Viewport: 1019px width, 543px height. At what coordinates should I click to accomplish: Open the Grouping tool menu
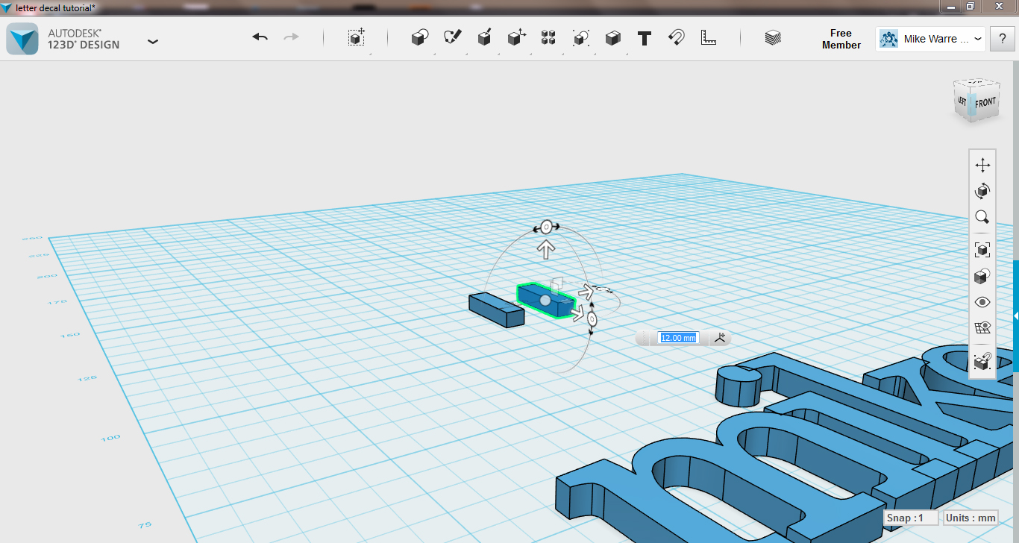[x=580, y=38]
